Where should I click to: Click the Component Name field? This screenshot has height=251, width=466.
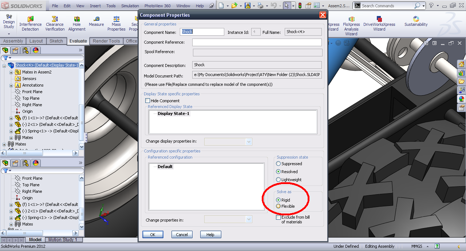[x=202, y=32]
